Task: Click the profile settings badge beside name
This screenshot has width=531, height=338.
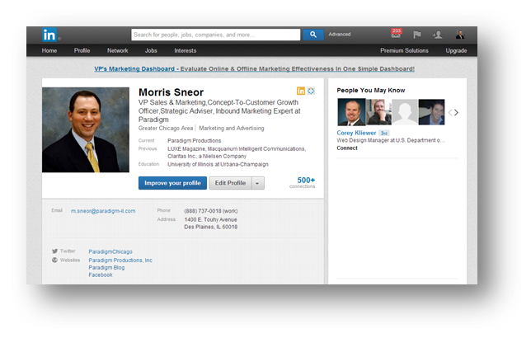Action: (x=311, y=91)
